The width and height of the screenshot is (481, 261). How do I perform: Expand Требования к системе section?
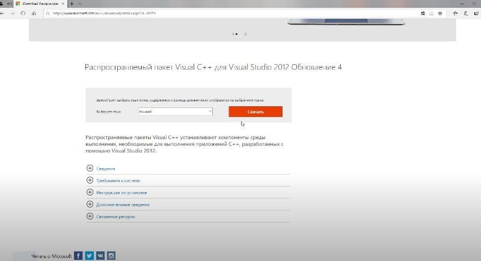(x=90, y=180)
